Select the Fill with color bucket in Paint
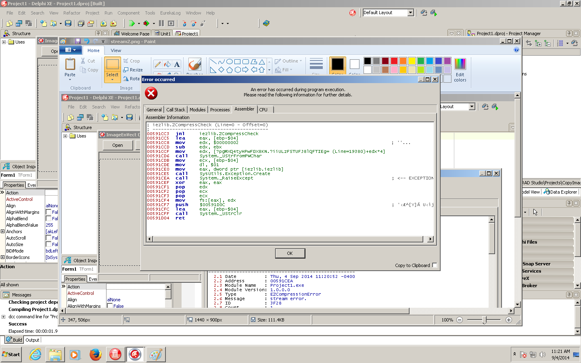The image size is (581, 363). coord(167,64)
